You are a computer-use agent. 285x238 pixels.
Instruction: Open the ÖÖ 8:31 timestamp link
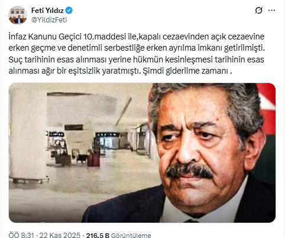point(21,235)
